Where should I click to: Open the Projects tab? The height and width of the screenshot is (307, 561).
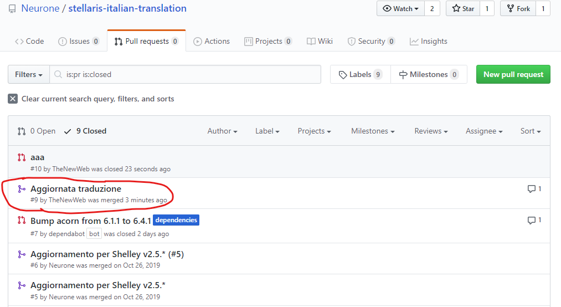pos(268,41)
